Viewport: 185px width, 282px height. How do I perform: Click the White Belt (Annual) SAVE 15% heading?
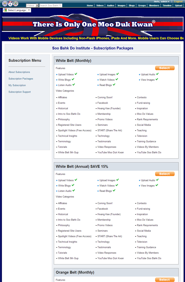click(x=82, y=167)
